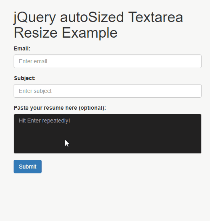
Task: Click the word "Submit" on the blue button
Action: point(28,167)
